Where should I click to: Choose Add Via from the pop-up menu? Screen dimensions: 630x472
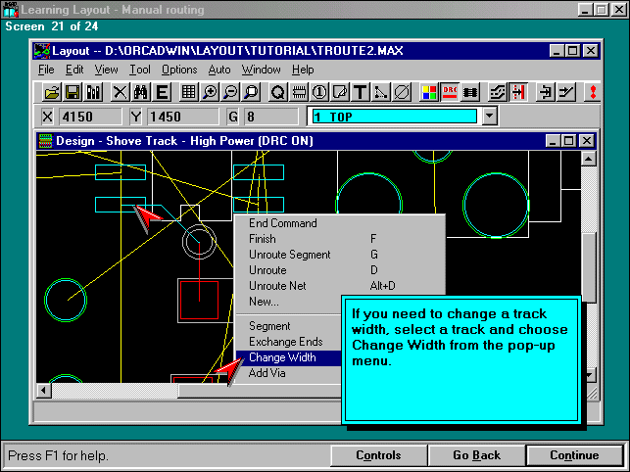click(267, 373)
